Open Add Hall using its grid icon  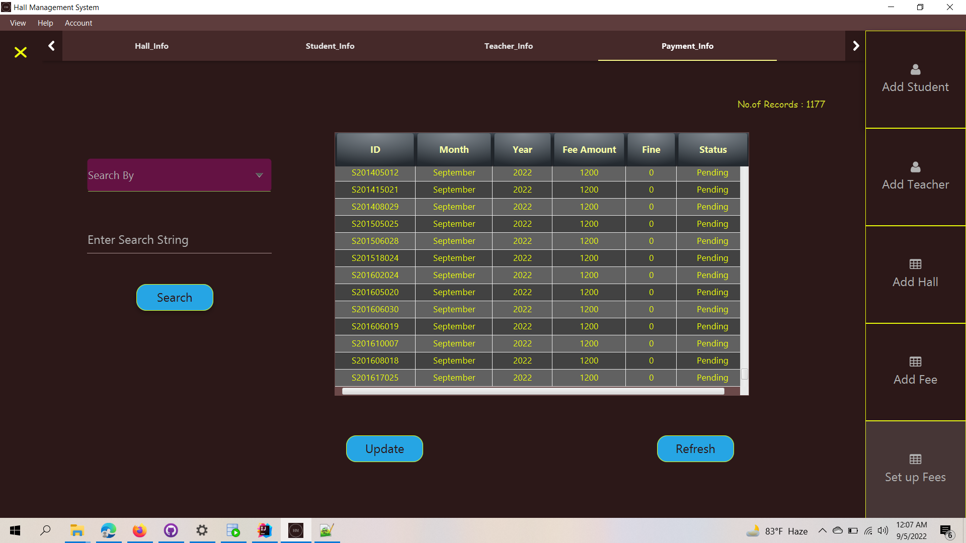point(915,264)
